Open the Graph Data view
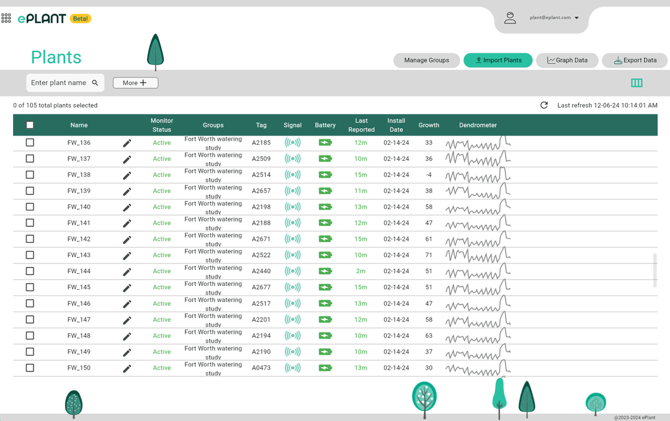The height and width of the screenshot is (421, 670). (567, 60)
